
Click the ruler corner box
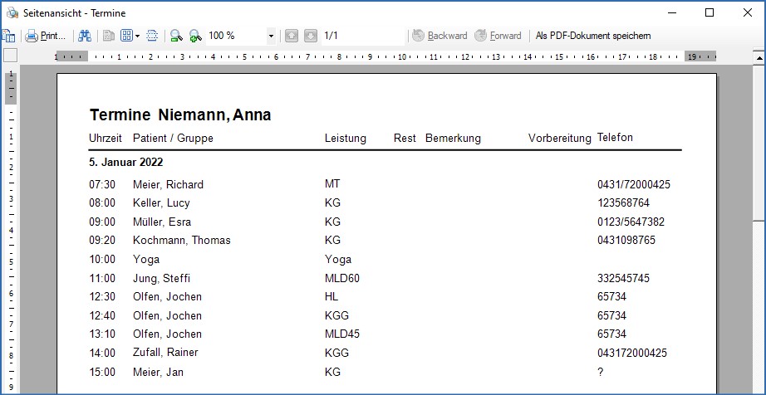click(10, 56)
